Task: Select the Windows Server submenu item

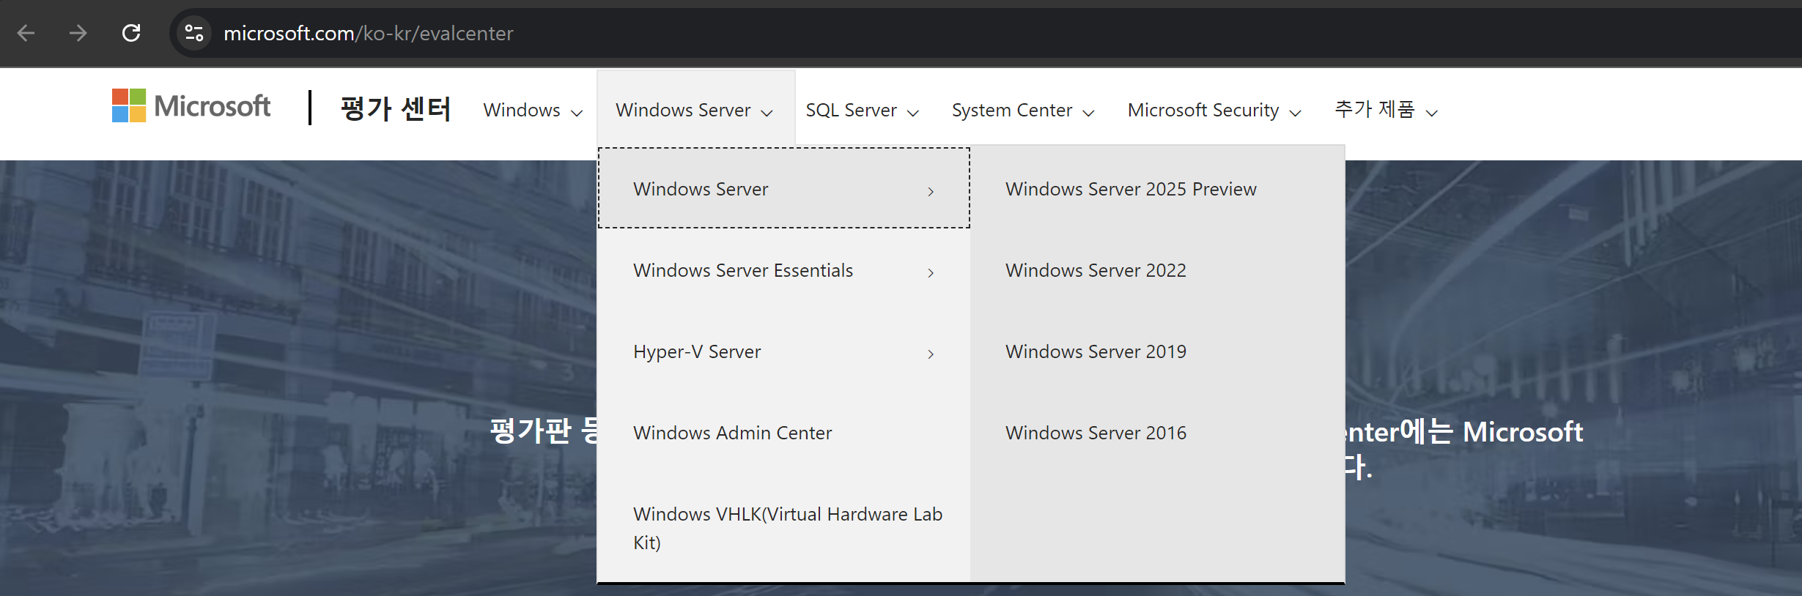Action: point(784,189)
